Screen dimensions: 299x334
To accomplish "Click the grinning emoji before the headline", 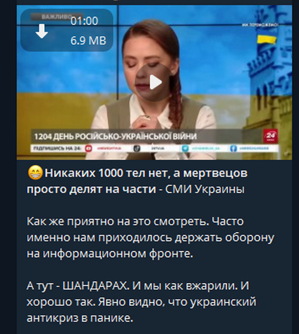I will click(x=35, y=172).
